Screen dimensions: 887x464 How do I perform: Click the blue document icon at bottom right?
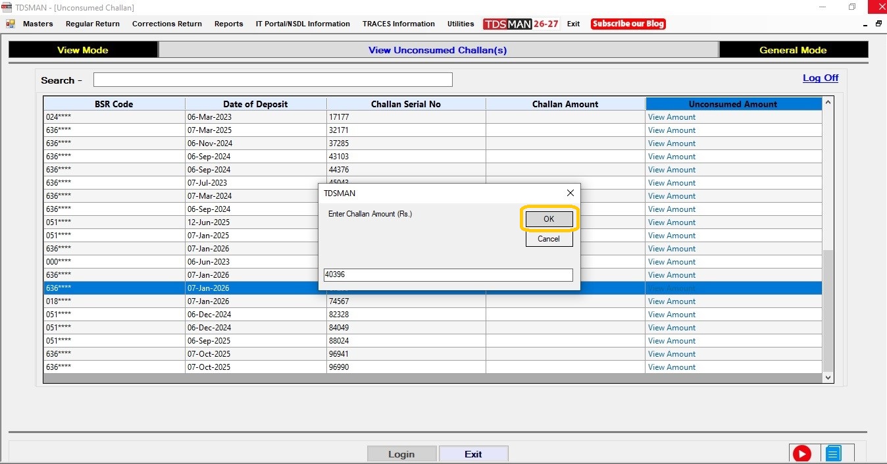[833, 453]
